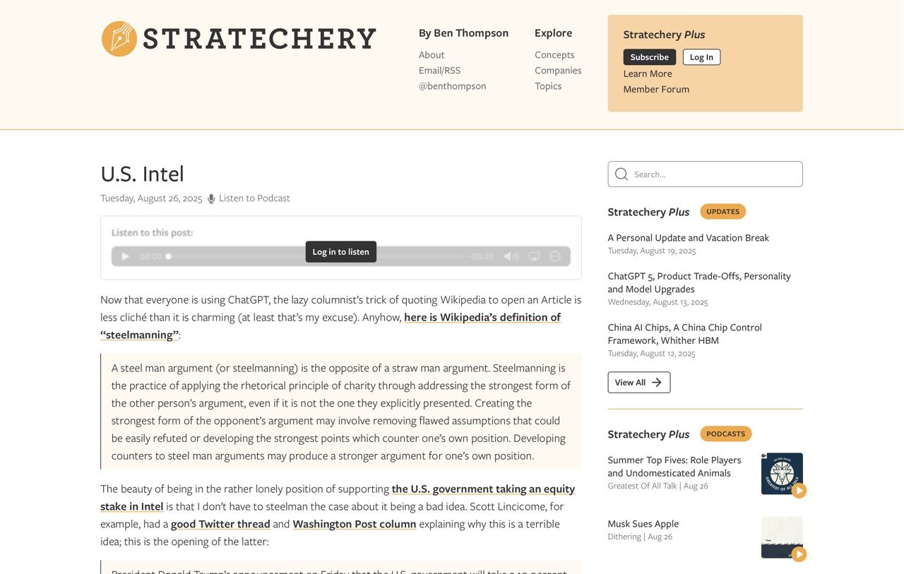Play the audio post player
This screenshot has height=574, width=904.
(x=125, y=256)
